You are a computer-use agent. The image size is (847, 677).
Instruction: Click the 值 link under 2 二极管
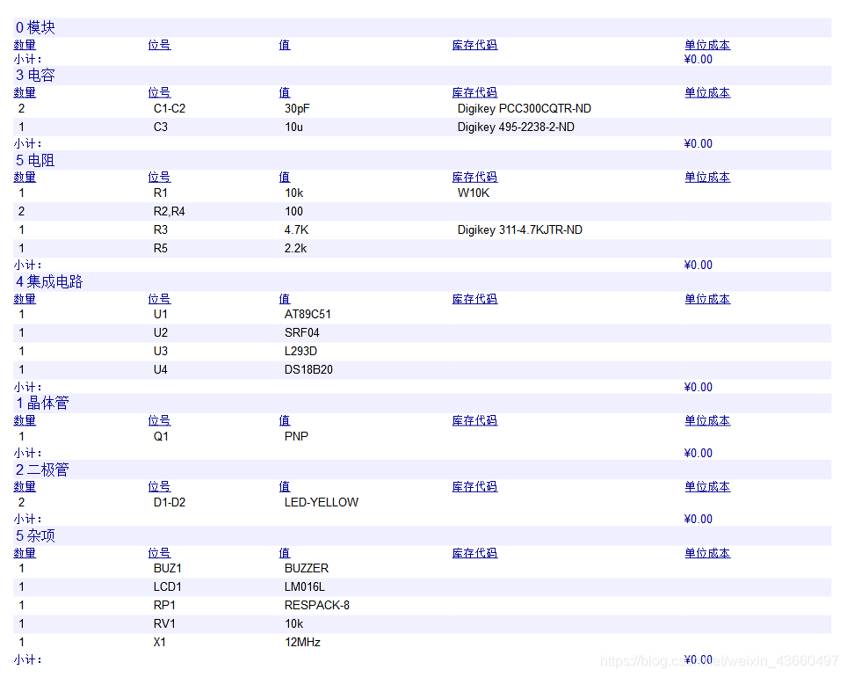click(x=285, y=487)
